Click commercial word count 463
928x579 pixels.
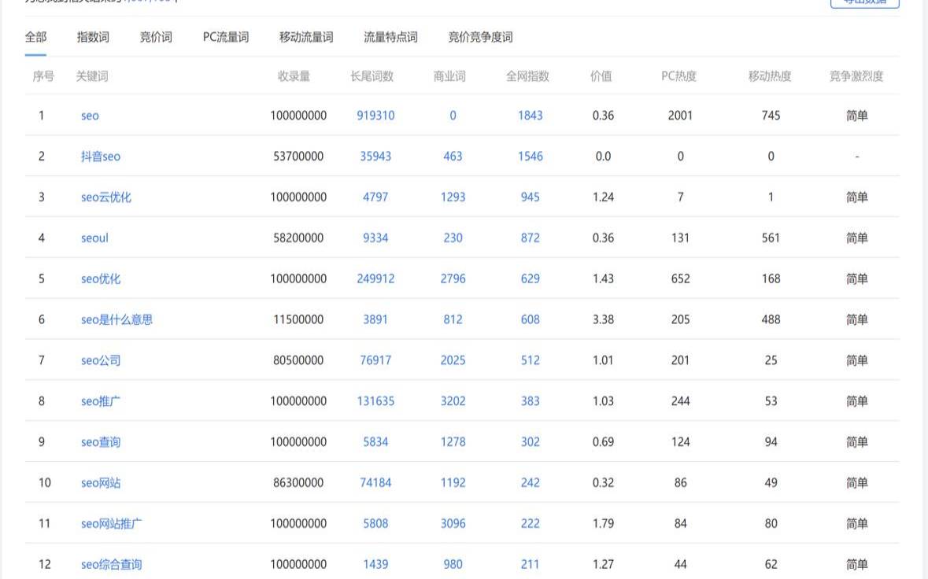tap(453, 157)
